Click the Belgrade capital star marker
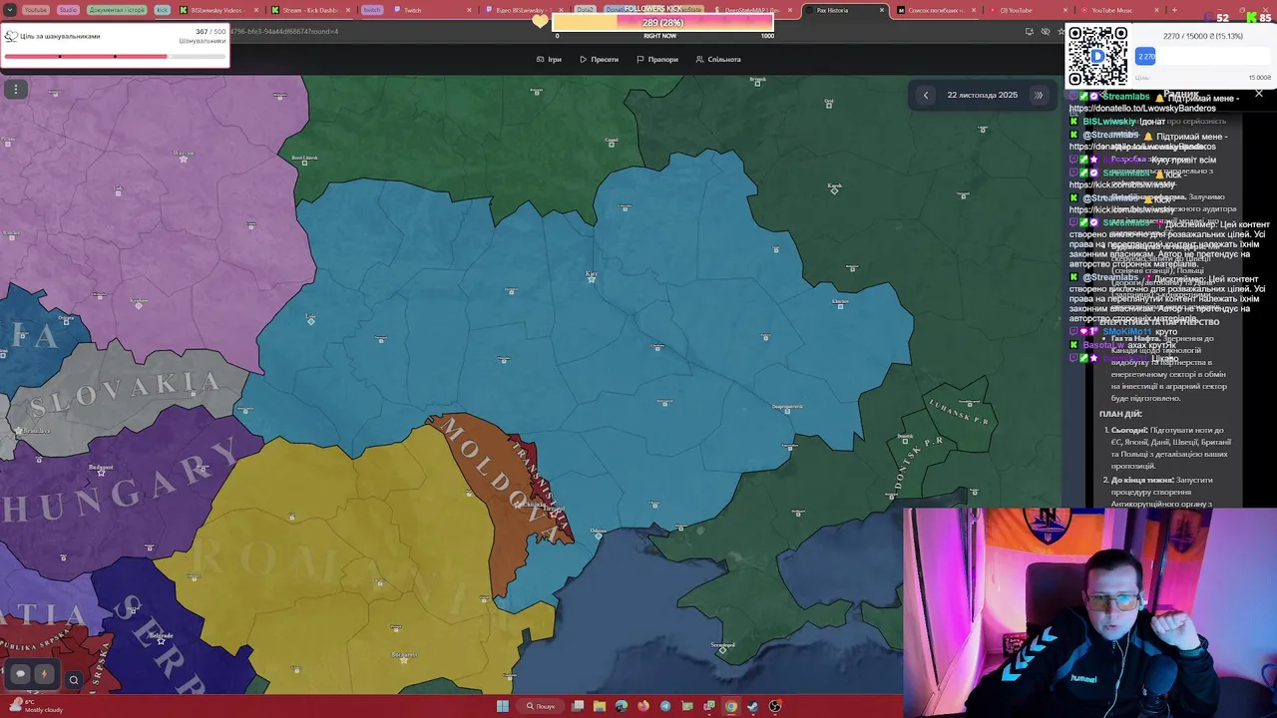This screenshot has width=1277, height=718. pyautogui.click(x=161, y=639)
